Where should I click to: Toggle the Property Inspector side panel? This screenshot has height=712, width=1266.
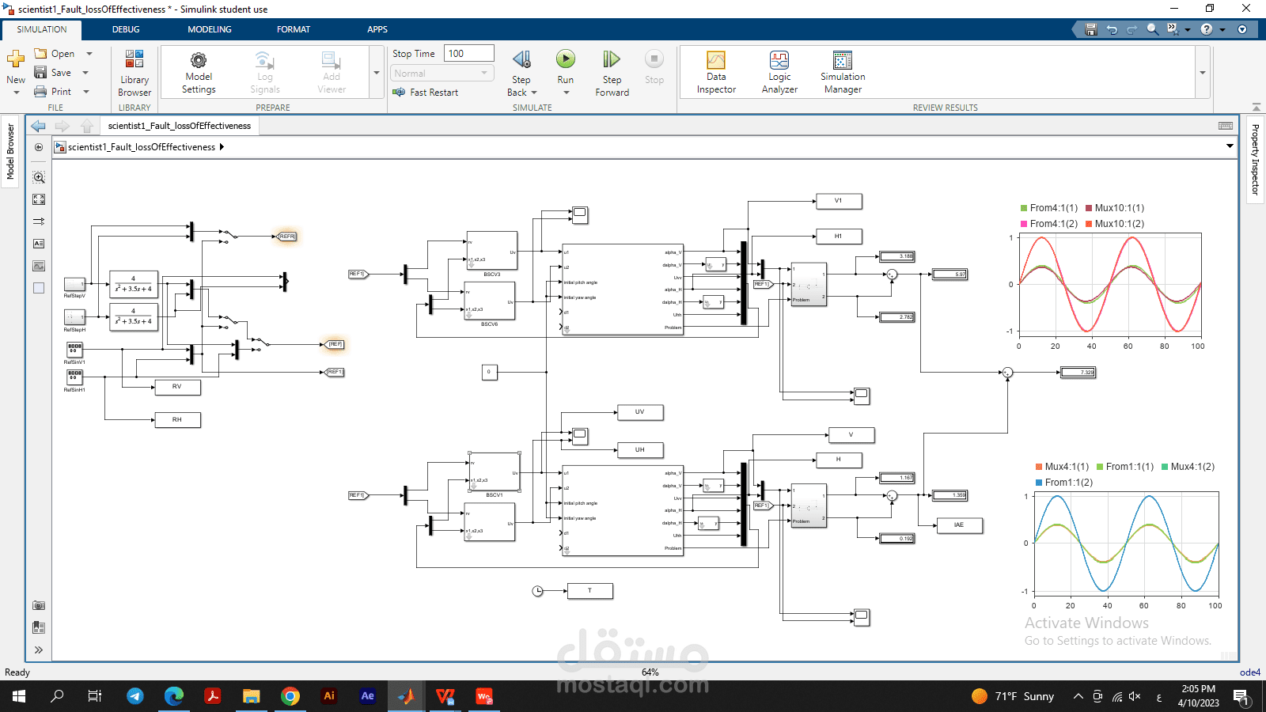pos(1255,160)
